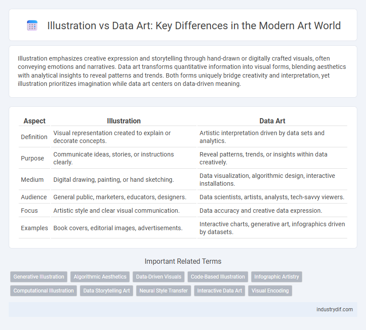
Task: Click the industrydif.com footer link
Action: [335, 310]
